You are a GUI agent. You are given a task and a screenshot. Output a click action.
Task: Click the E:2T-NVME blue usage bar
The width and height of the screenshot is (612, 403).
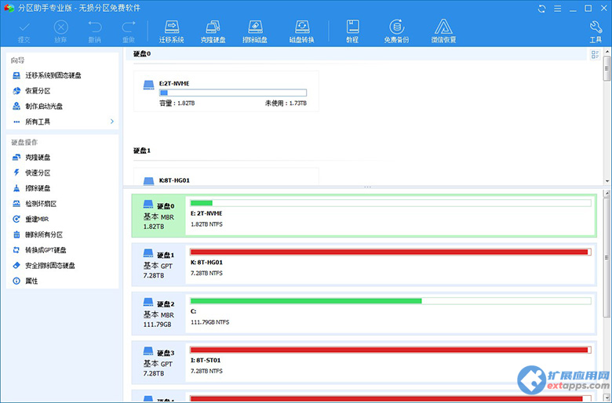[233, 93]
